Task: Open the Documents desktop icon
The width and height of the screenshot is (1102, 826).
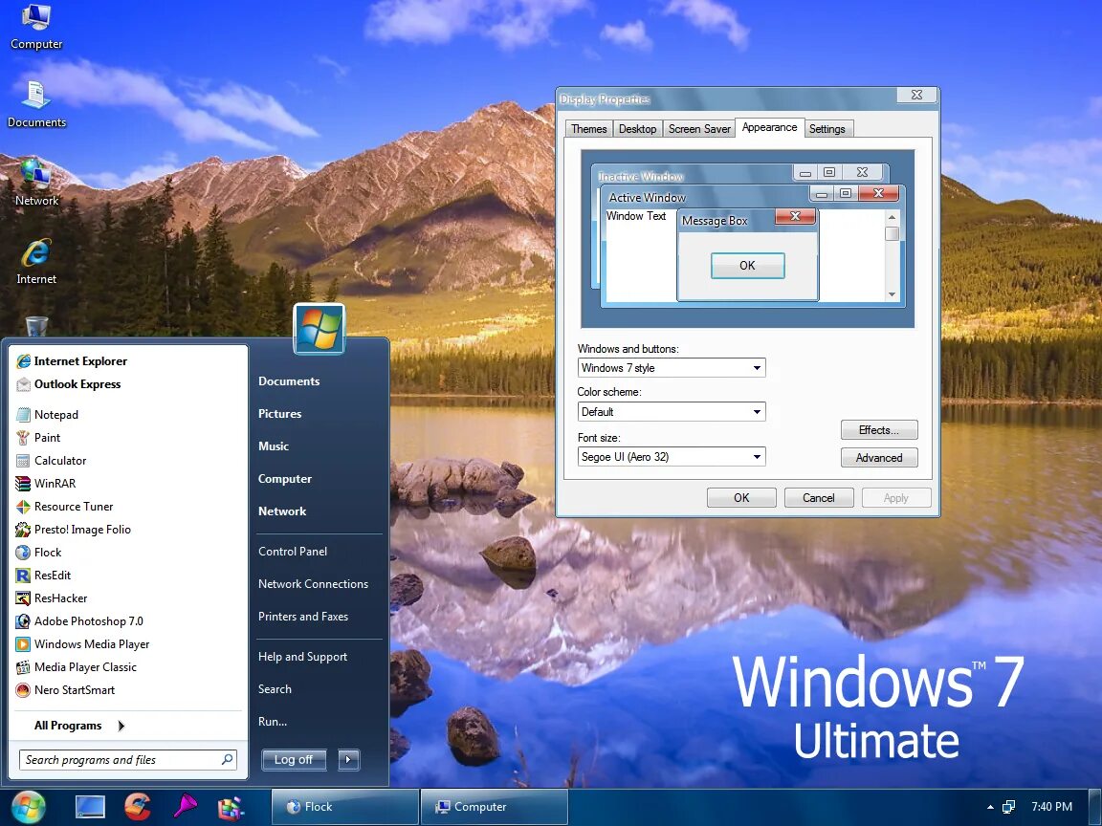Action: click(x=35, y=104)
